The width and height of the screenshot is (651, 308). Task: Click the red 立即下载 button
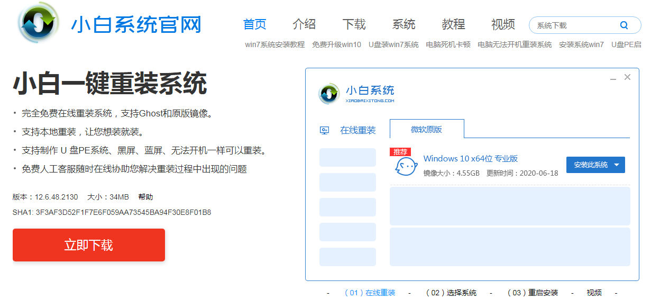coord(89,245)
